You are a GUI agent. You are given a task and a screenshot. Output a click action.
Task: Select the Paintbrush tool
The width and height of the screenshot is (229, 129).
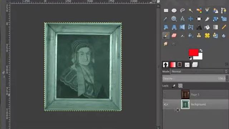[166, 35]
